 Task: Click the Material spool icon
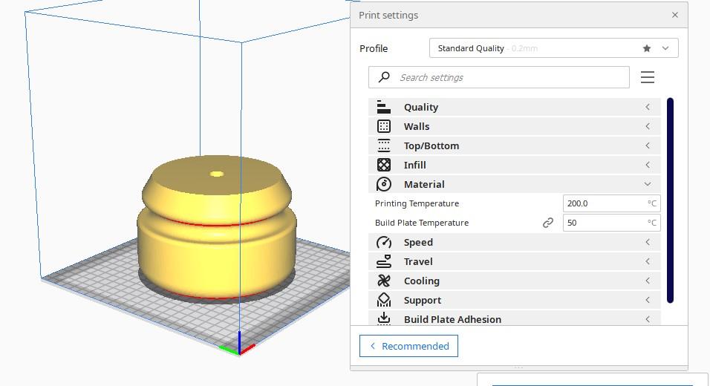pyautogui.click(x=383, y=185)
